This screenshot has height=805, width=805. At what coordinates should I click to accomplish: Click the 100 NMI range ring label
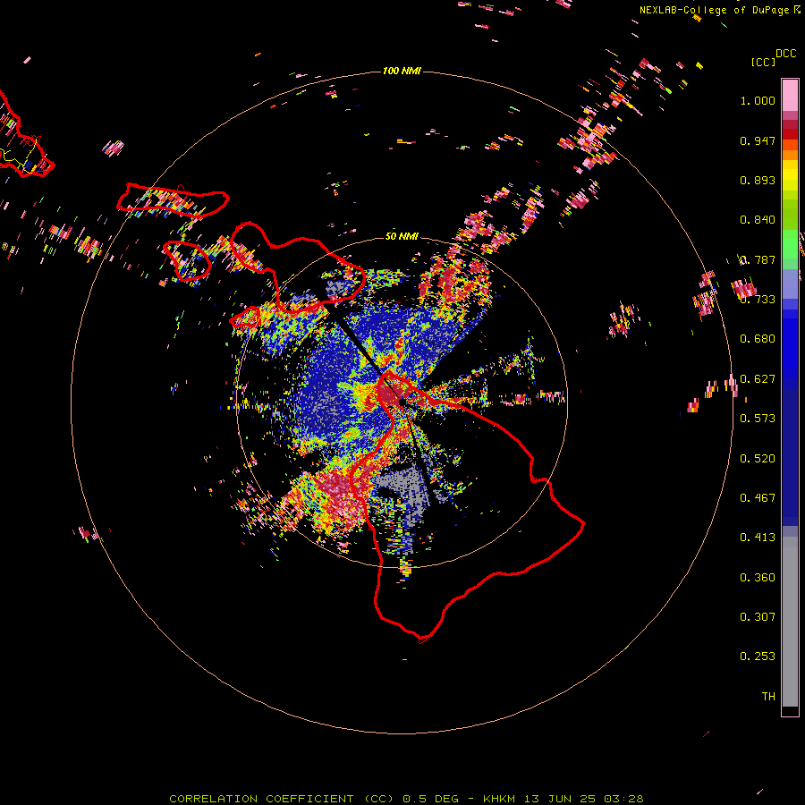click(402, 71)
